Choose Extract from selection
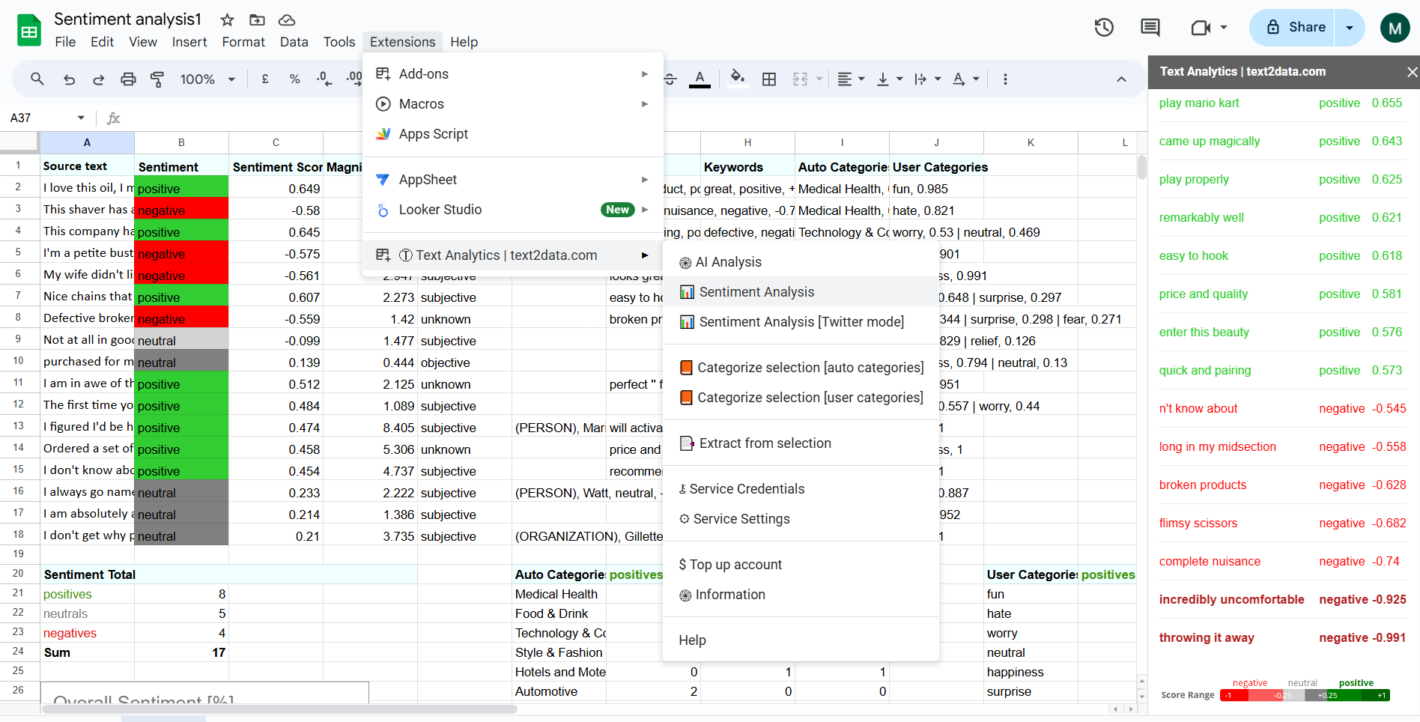 [x=801, y=443]
